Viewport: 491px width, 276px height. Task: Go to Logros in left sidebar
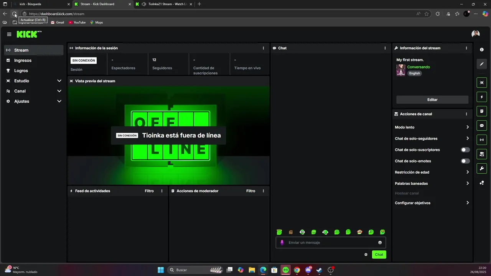[34, 71]
